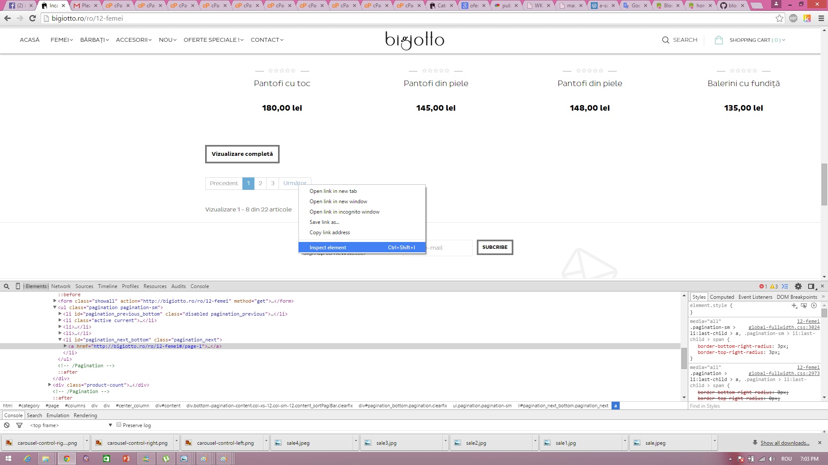Collapse the ul pagination tree node
The width and height of the screenshot is (828, 465).
click(55, 307)
